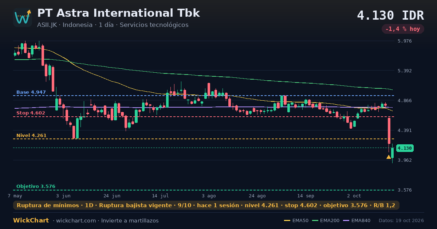
Task: Click the large 4.130 IDR price
Action: click(x=390, y=16)
